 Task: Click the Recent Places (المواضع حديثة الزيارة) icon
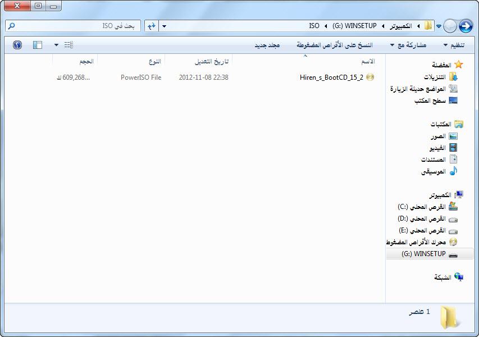453,89
